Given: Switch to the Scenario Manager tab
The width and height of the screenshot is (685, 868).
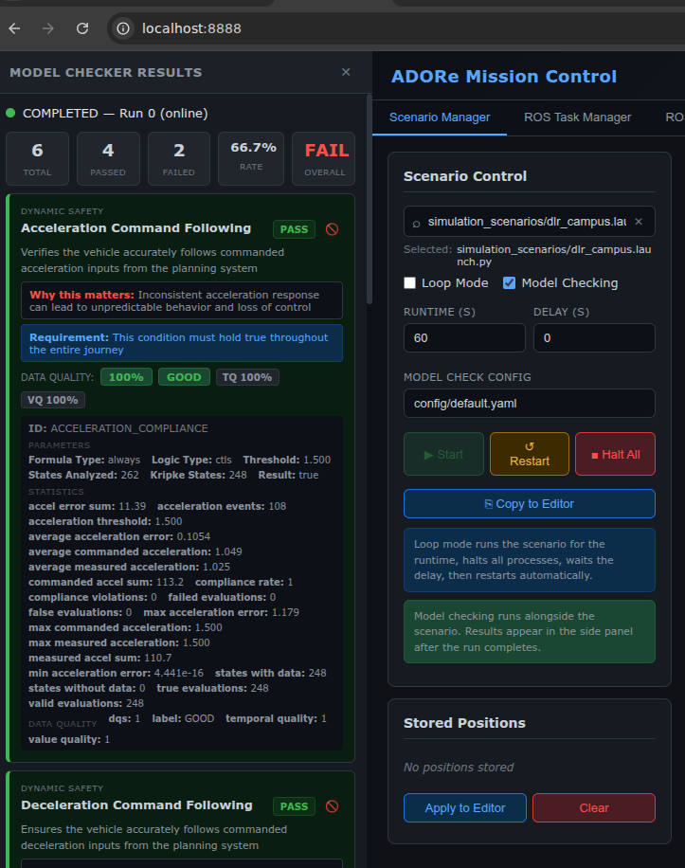Looking at the screenshot, I should (440, 118).
